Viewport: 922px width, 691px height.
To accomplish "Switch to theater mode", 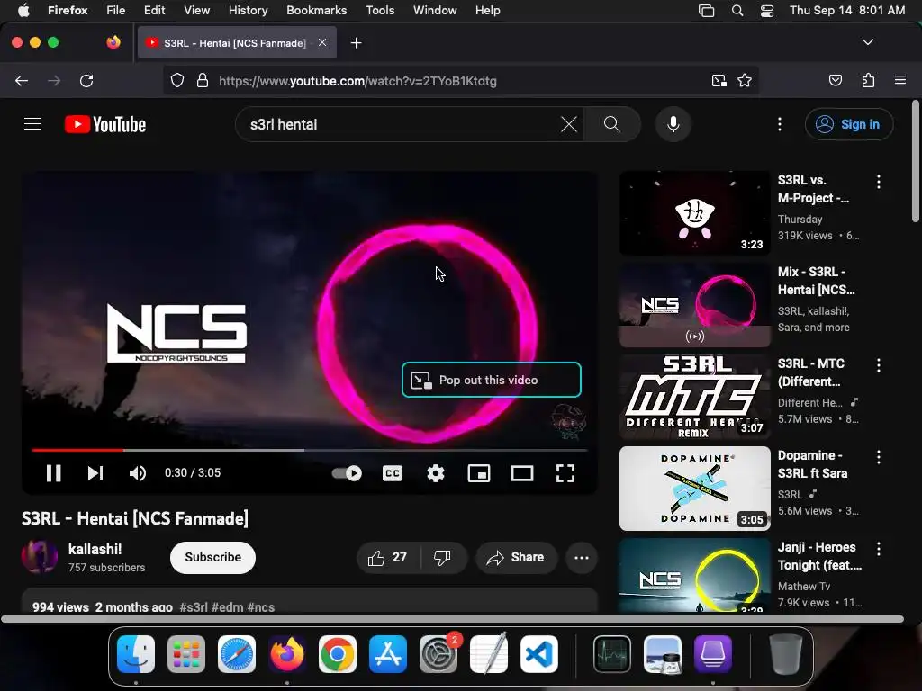I will pyautogui.click(x=522, y=473).
